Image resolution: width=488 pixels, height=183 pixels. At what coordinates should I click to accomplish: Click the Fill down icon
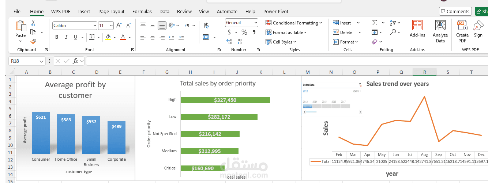point(375,32)
